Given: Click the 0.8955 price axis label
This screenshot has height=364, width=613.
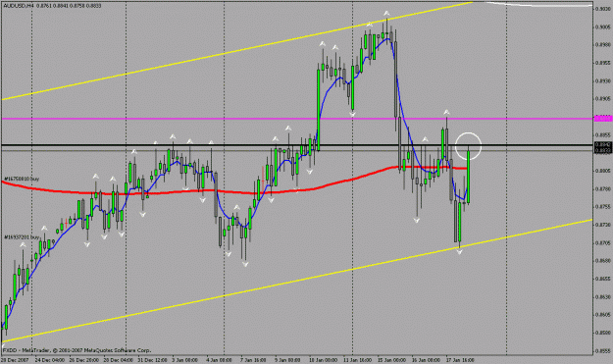Looking at the screenshot, I should click(603, 63).
